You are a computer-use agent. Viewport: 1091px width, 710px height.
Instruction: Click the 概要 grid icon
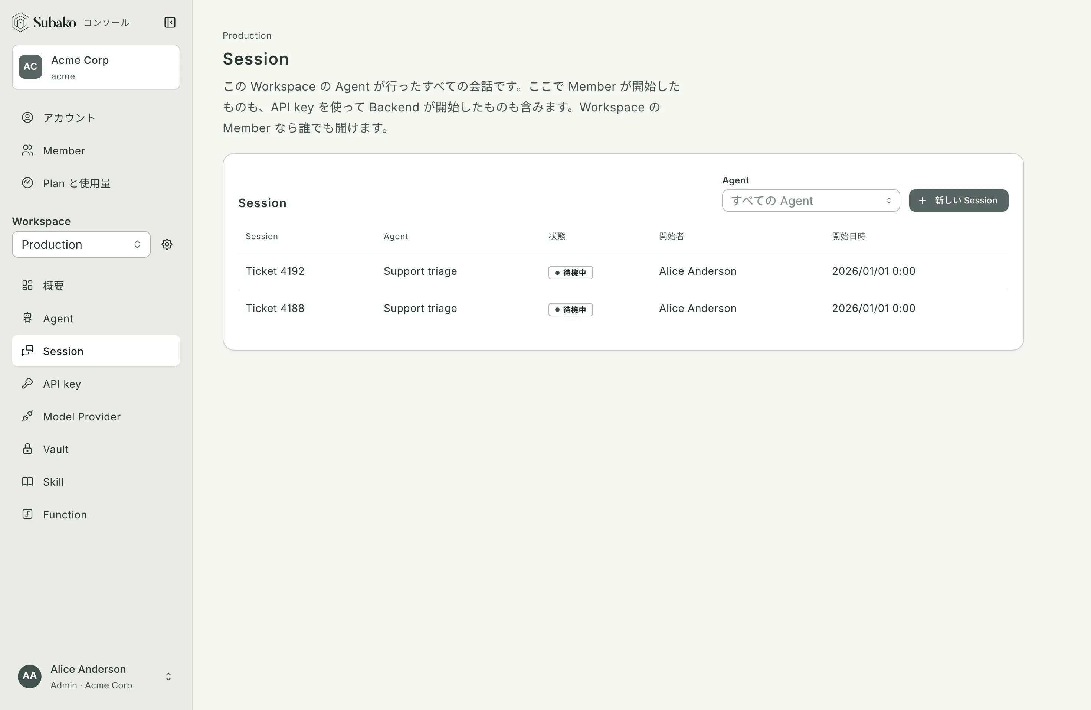27,285
